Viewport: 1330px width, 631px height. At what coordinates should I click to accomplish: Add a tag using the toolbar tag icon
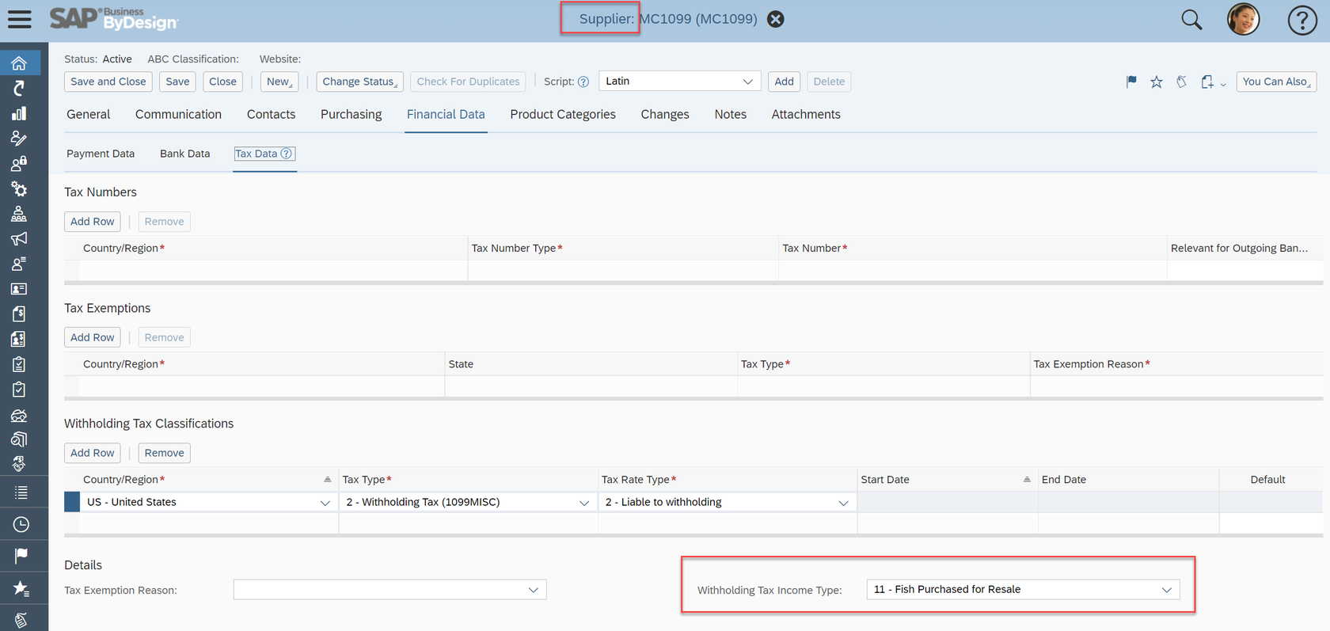click(x=1181, y=82)
